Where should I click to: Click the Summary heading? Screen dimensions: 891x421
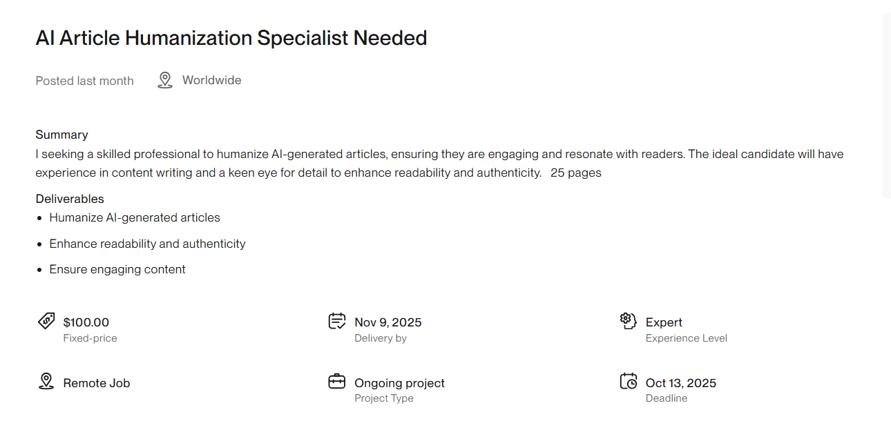point(61,135)
